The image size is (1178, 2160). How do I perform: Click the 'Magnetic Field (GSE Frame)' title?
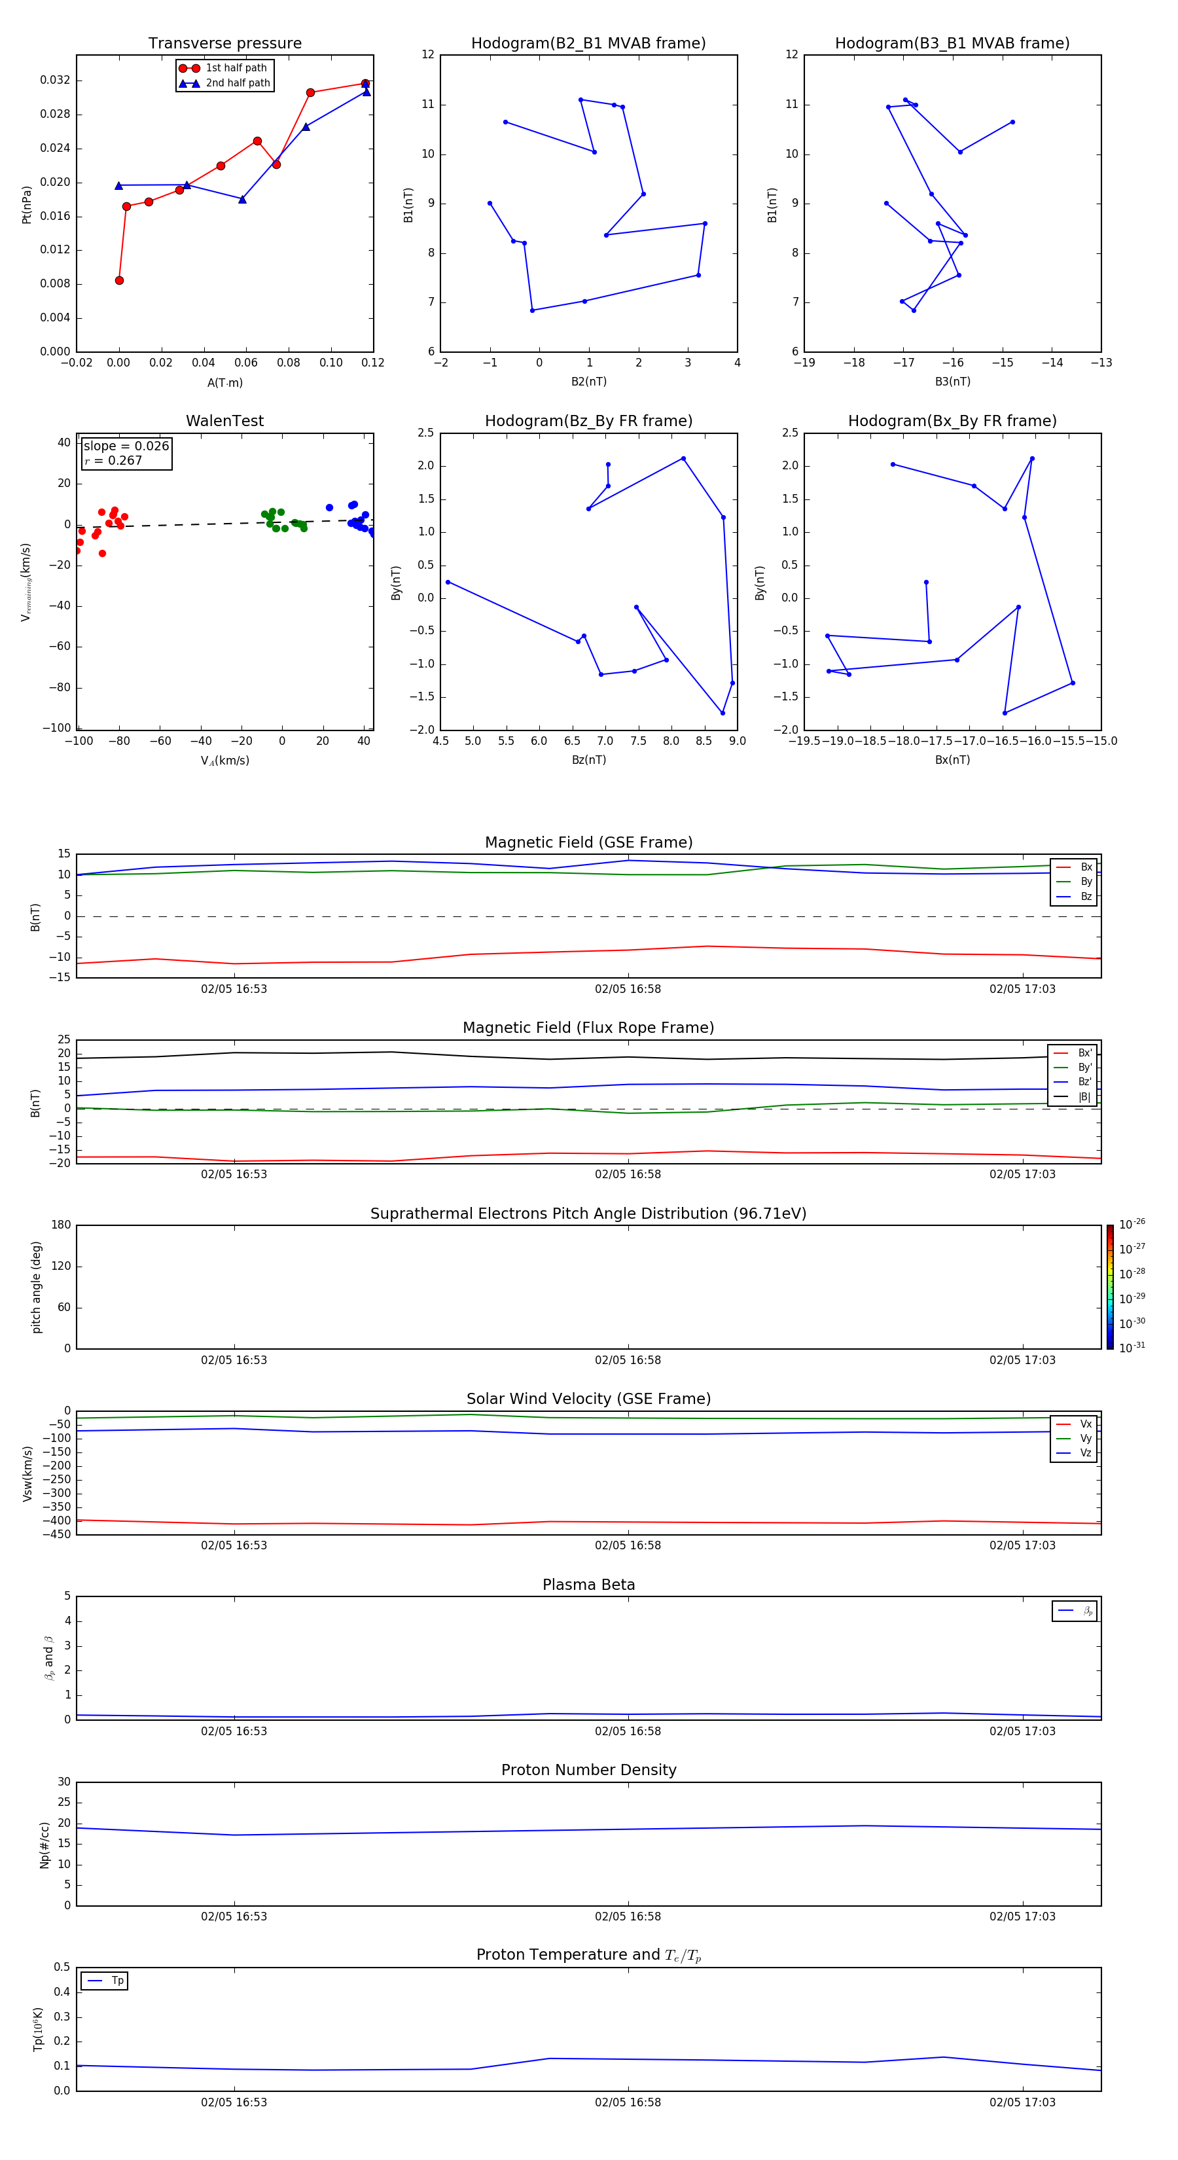(588, 842)
